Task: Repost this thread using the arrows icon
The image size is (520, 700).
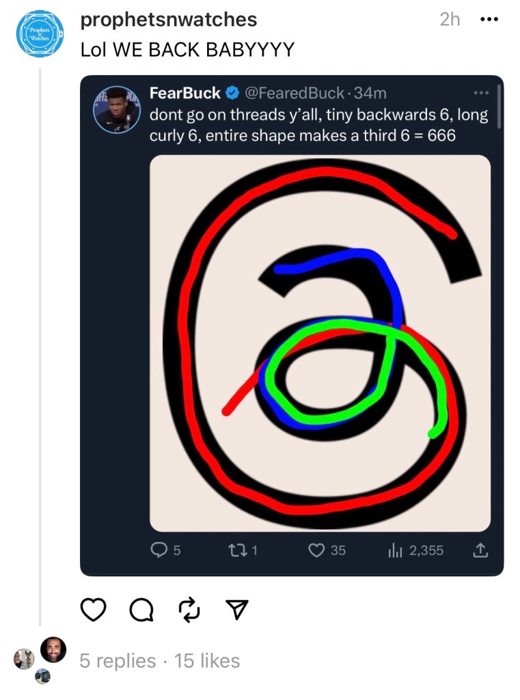Action: pos(189,610)
